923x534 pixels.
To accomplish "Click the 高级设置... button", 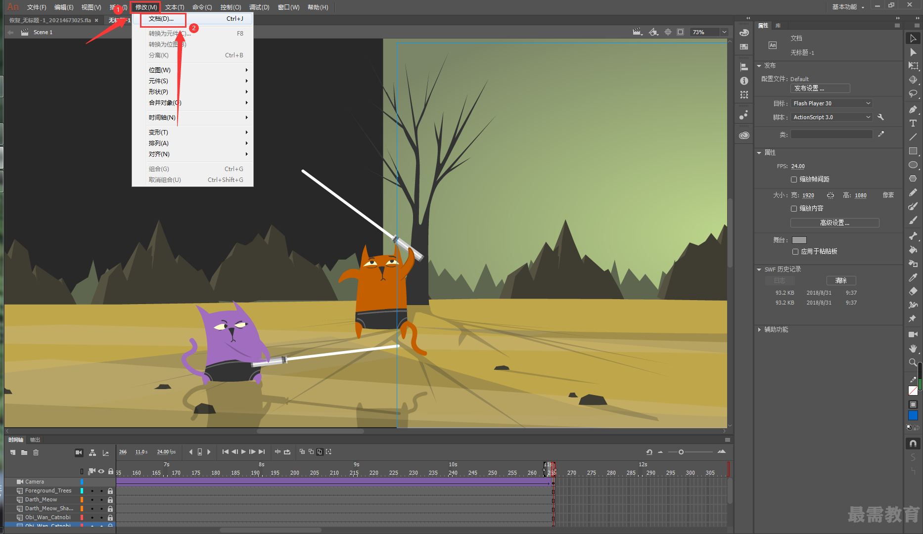I will click(x=834, y=223).
